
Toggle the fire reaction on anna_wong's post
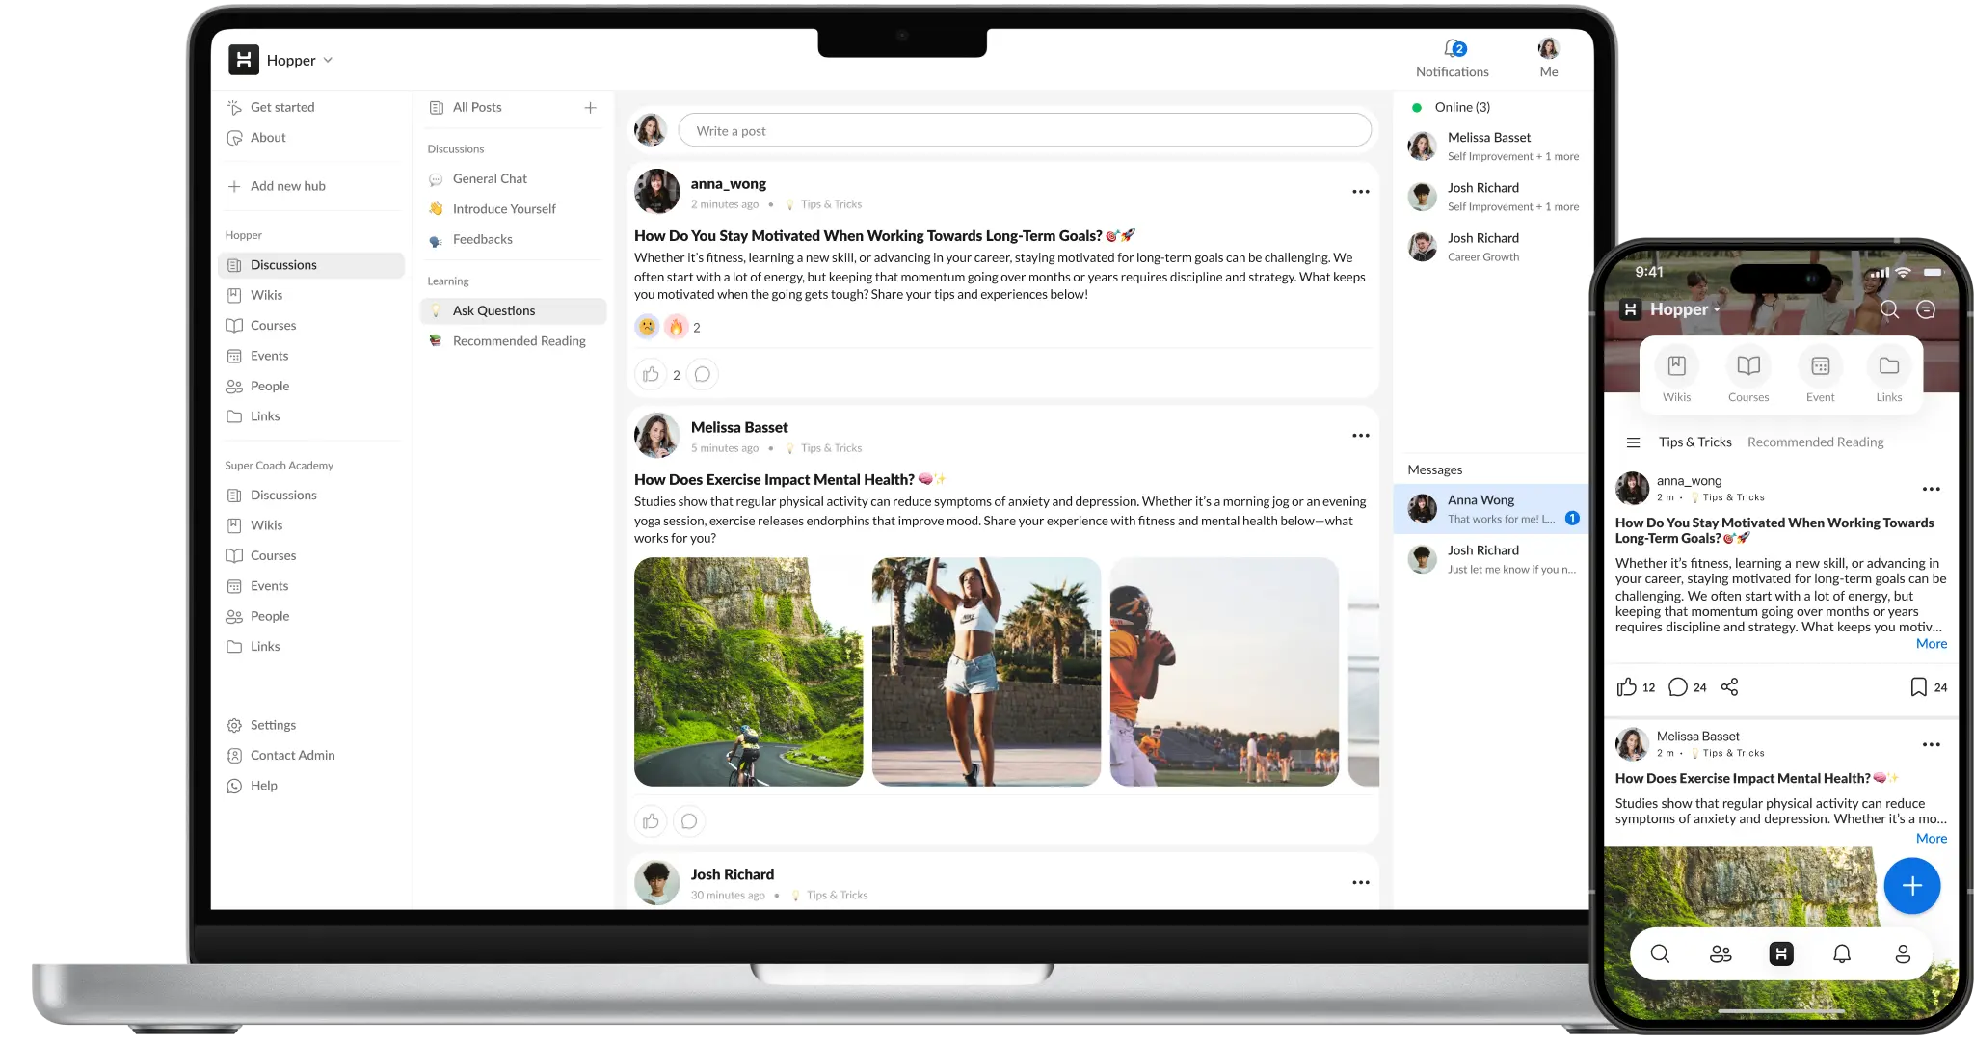click(677, 328)
